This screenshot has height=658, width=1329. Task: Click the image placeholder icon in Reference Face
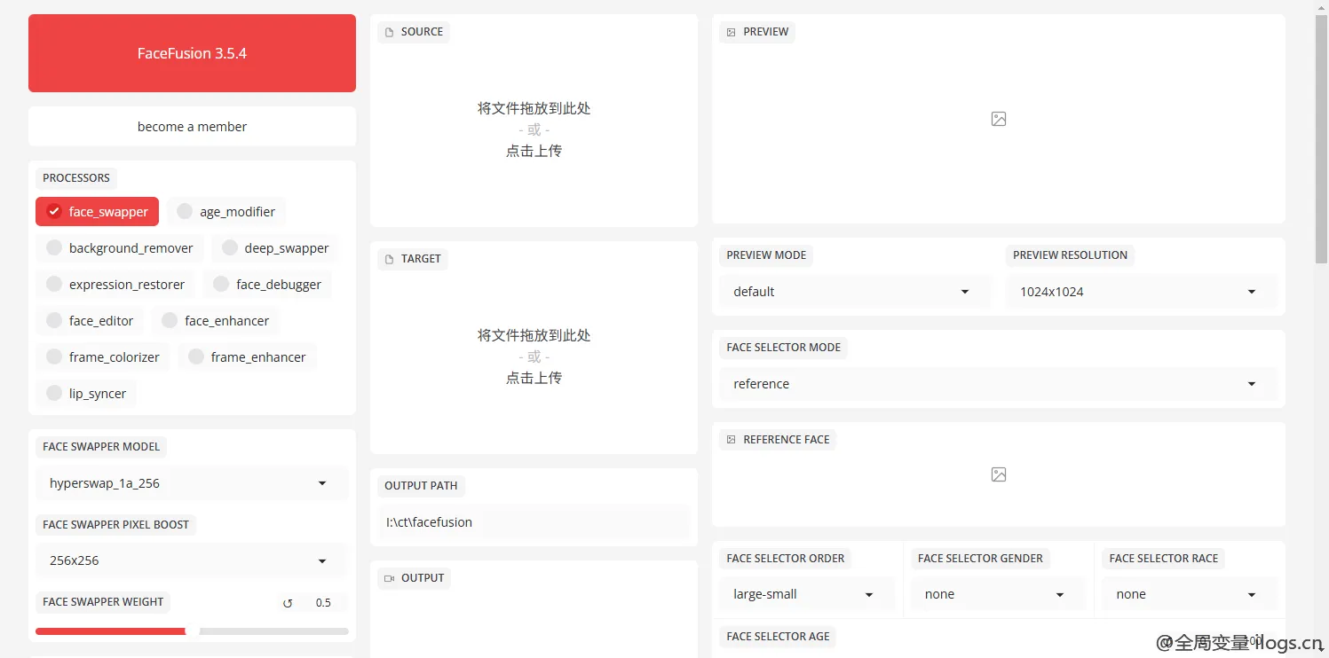(x=999, y=474)
